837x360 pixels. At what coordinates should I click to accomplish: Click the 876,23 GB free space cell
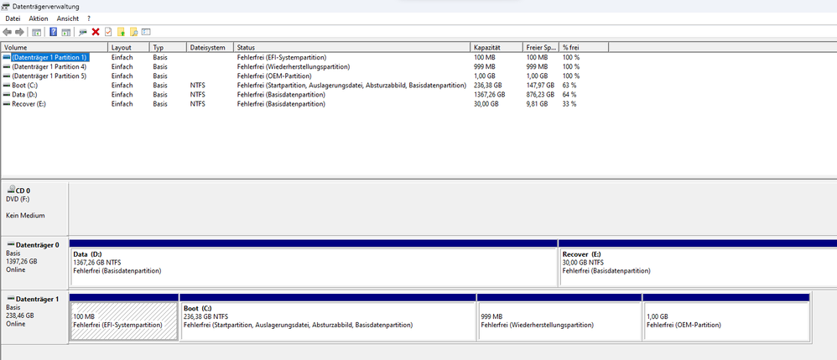coord(540,95)
